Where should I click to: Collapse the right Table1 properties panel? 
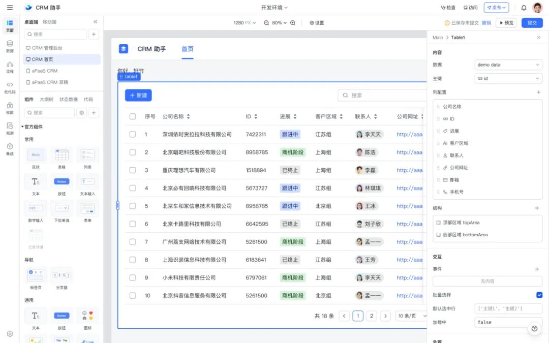coord(538,38)
